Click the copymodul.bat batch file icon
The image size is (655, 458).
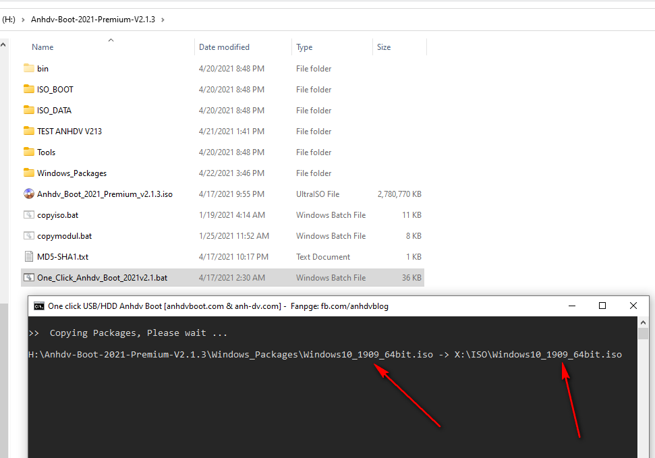pyautogui.click(x=29, y=235)
